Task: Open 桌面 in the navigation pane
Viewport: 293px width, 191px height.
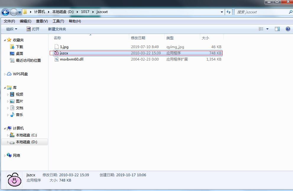Action: pos(20,53)
